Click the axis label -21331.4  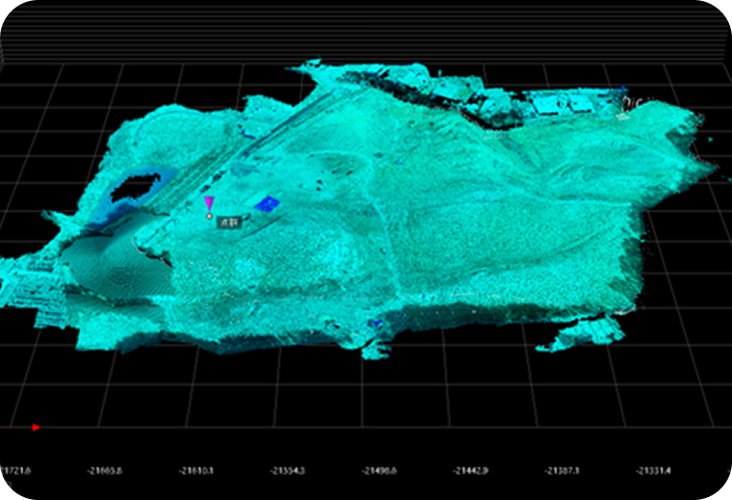(x=653, y=471)
